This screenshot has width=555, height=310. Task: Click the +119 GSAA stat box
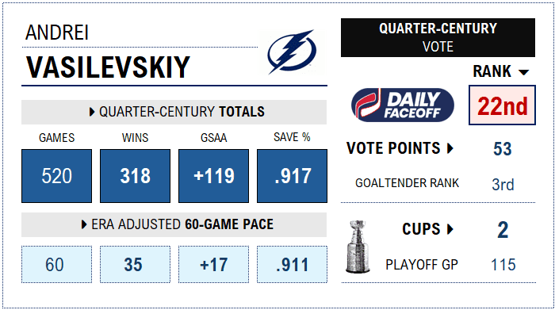pos(213,176)
